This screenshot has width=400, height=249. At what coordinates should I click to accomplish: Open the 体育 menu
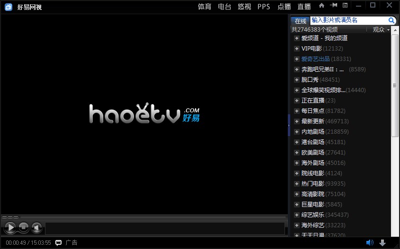pos(204,7)
